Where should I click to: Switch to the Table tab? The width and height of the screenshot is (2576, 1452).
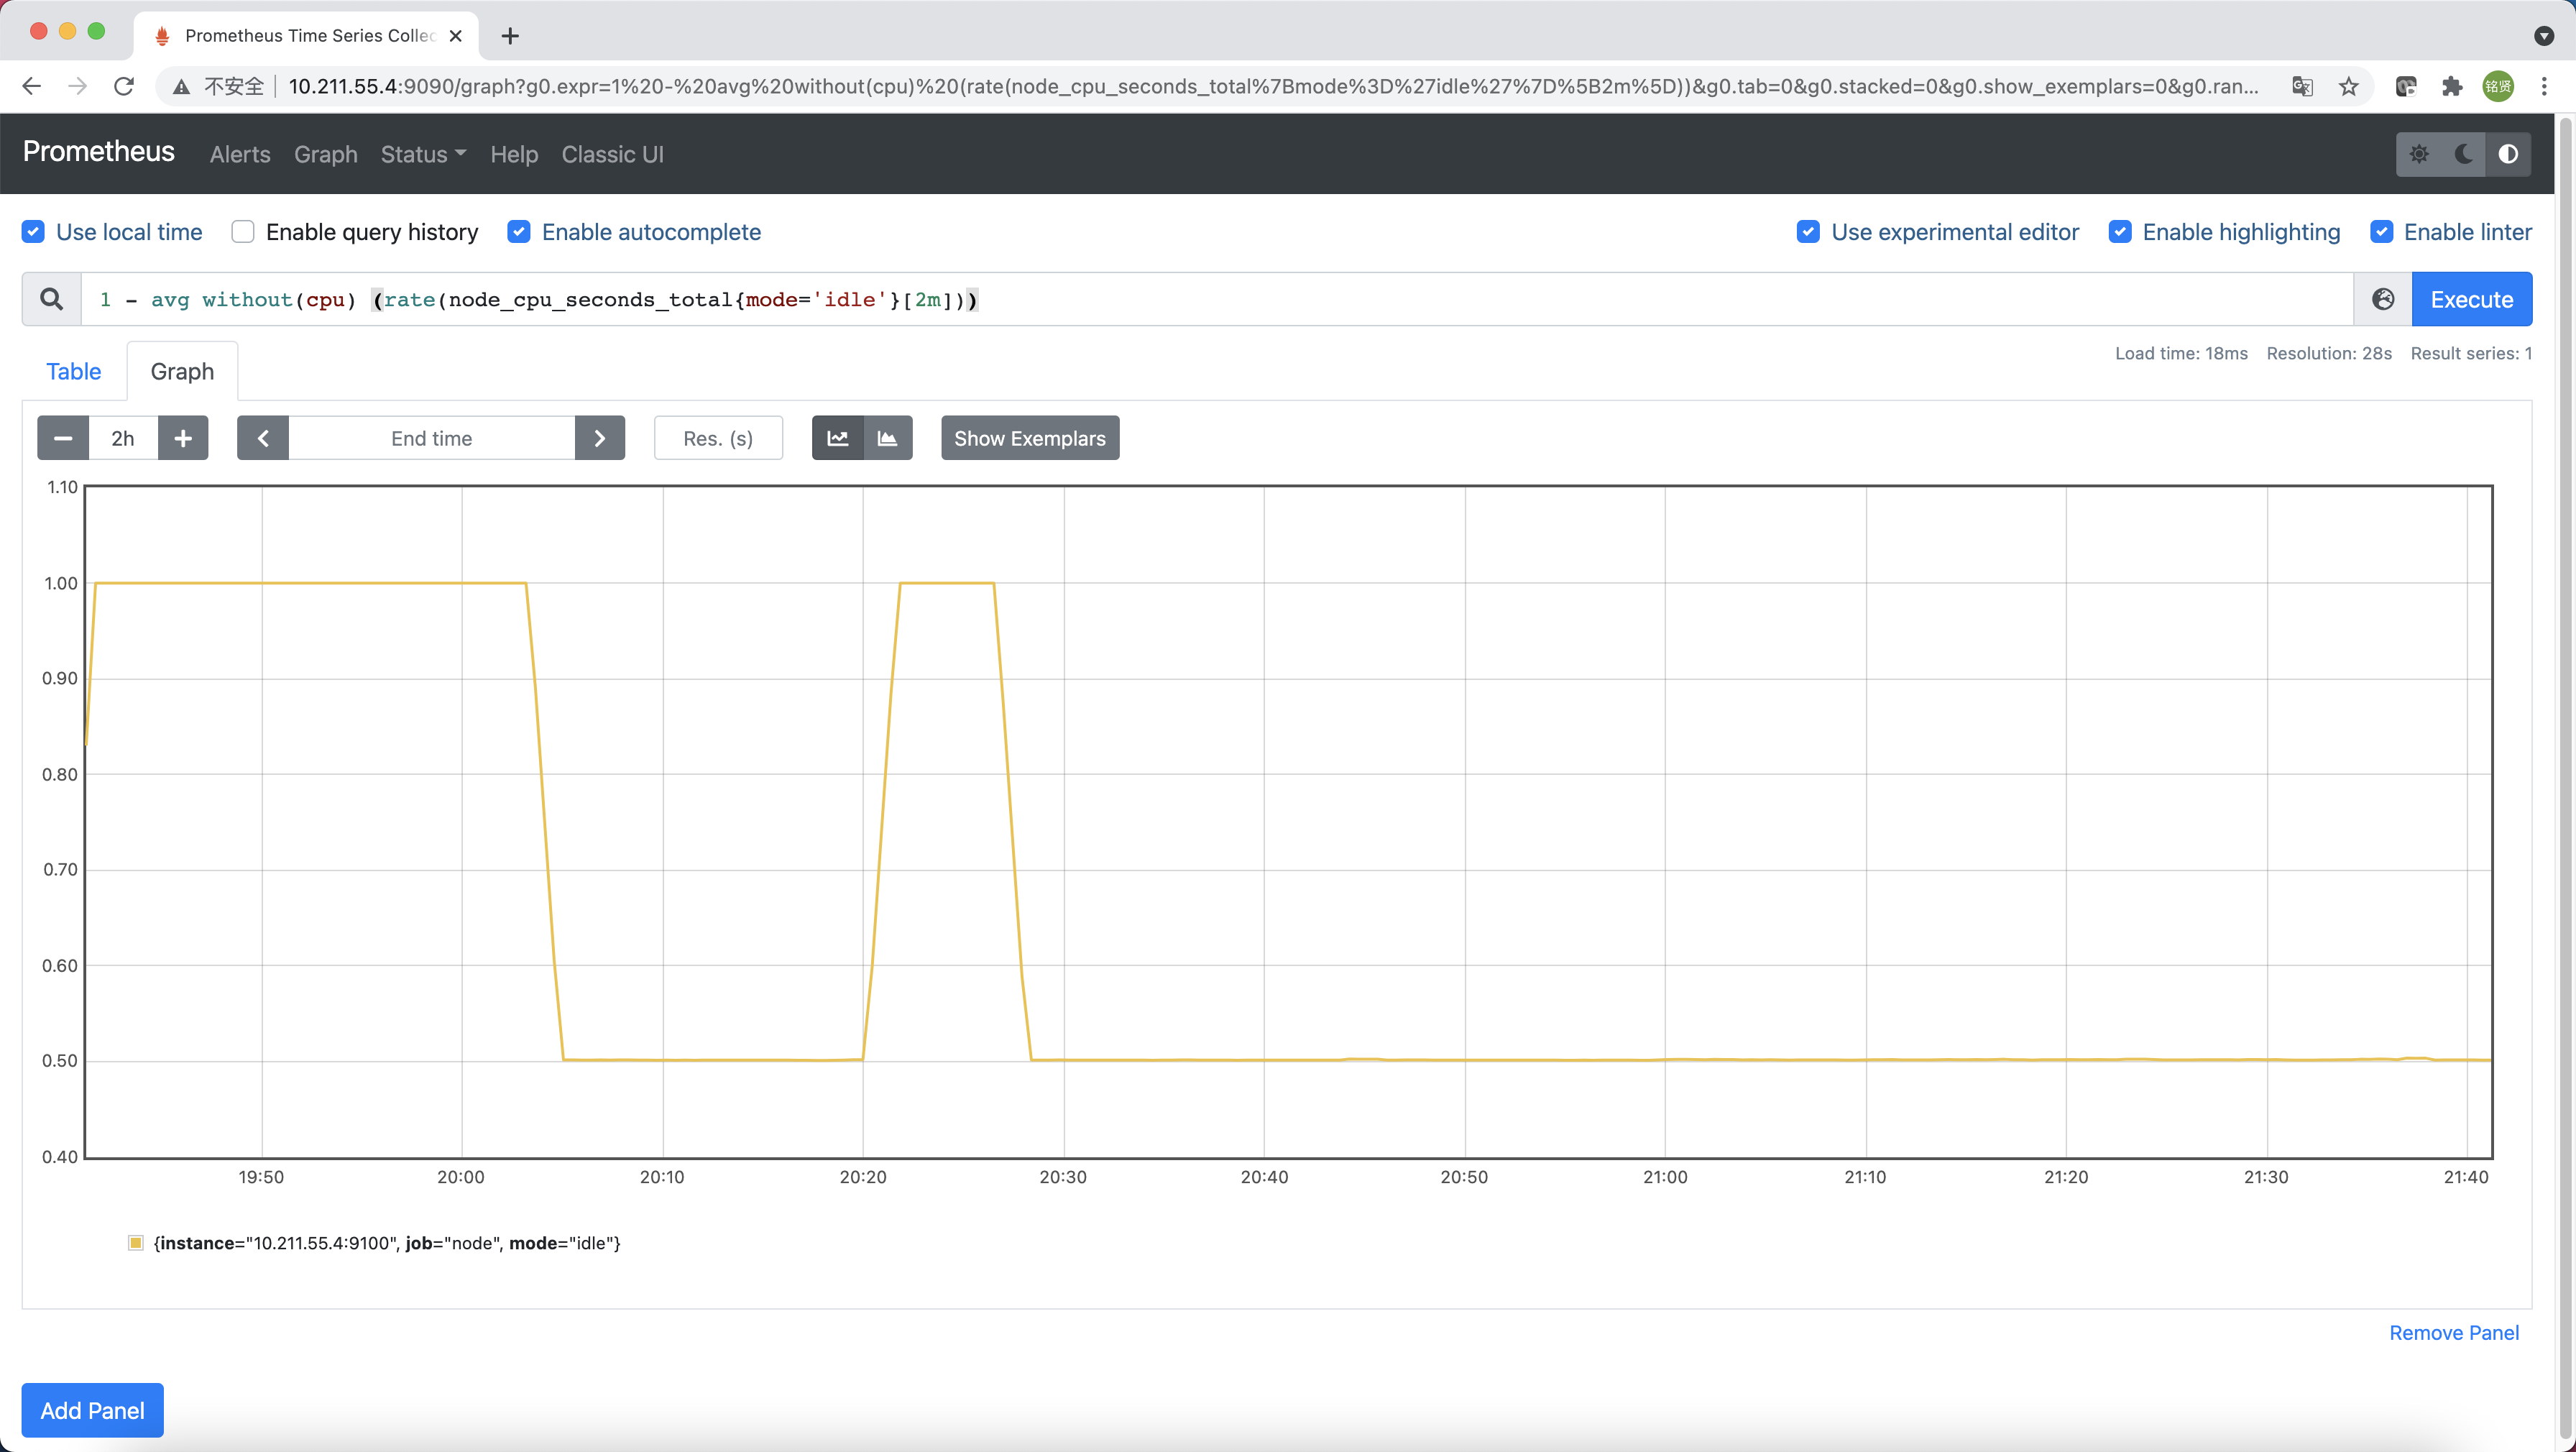pos(73,371)
